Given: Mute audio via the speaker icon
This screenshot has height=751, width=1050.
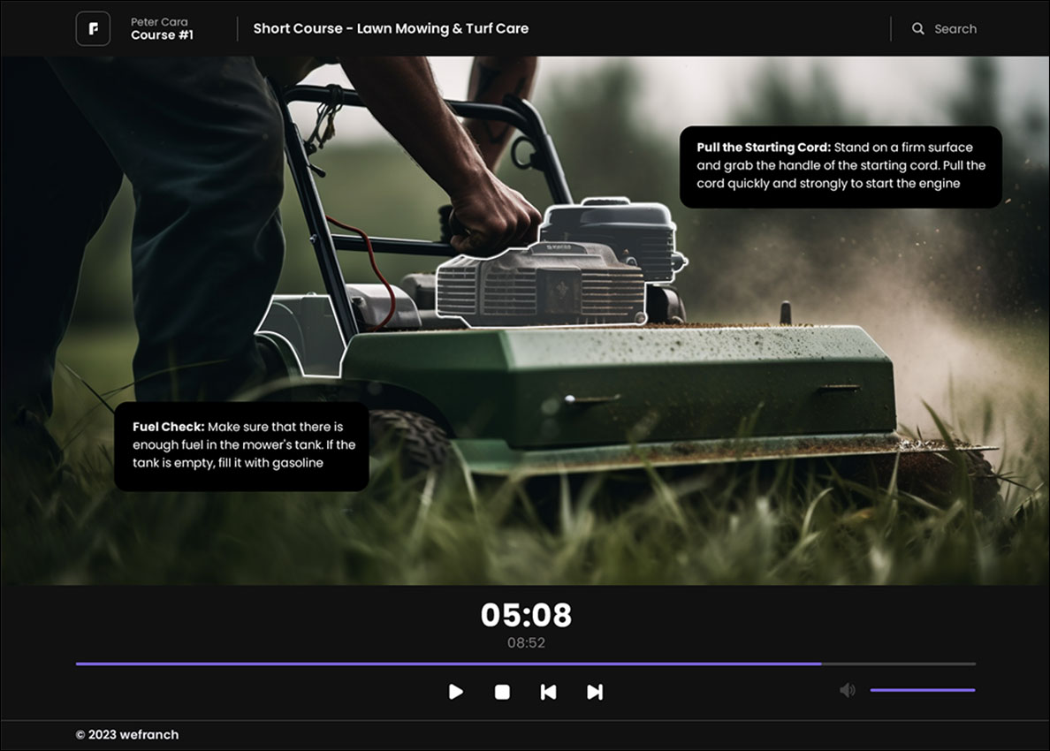Looking at the screenshot, I should [x=847, y=690].
